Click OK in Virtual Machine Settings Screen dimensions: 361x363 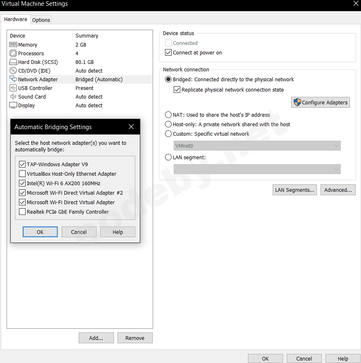265,358
